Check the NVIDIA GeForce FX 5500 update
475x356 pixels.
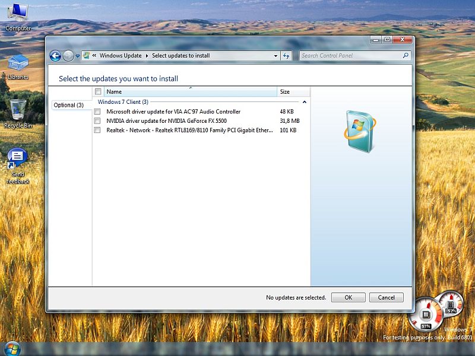tap(97, 121)
